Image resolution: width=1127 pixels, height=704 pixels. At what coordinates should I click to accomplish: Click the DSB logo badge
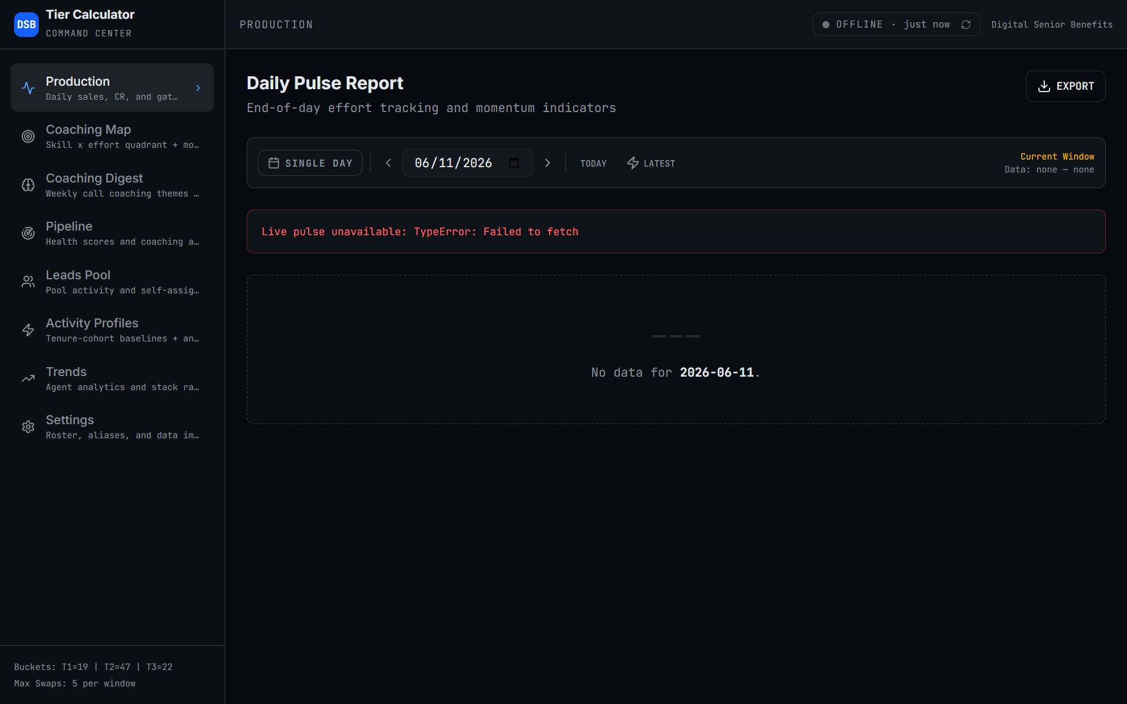pyautogui.click(x=26, y=24)
